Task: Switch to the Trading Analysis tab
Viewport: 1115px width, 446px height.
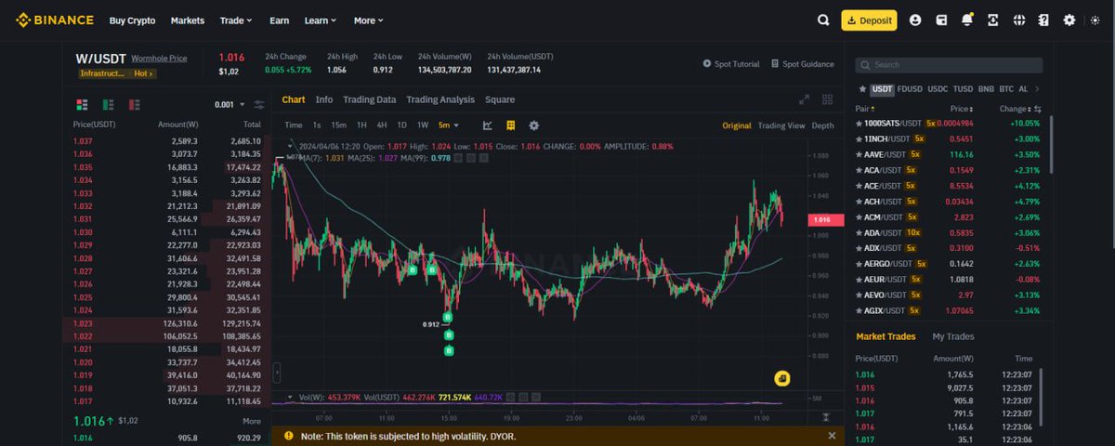Action: (440, 99)
